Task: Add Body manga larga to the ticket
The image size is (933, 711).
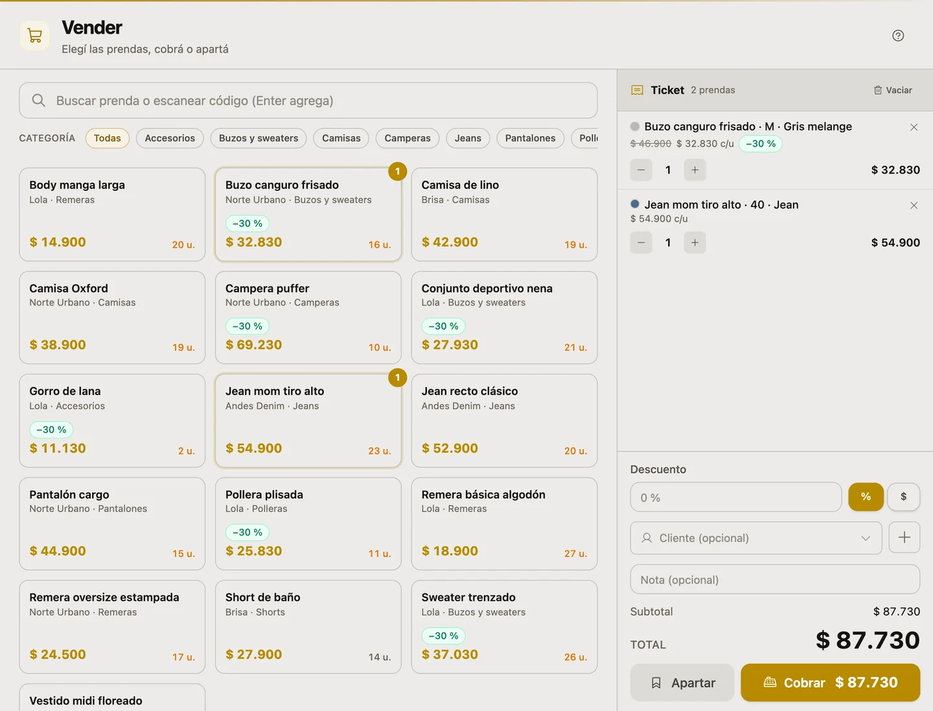Action: point(112,214)
